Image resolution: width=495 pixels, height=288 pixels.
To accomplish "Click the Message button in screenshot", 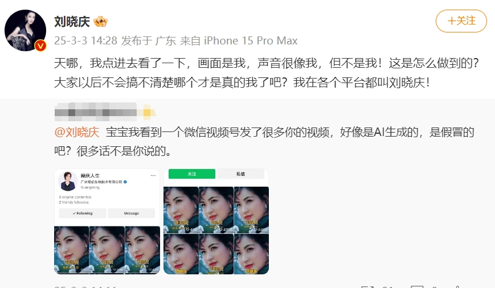I will pyautogui.click(x=132, y=213).
